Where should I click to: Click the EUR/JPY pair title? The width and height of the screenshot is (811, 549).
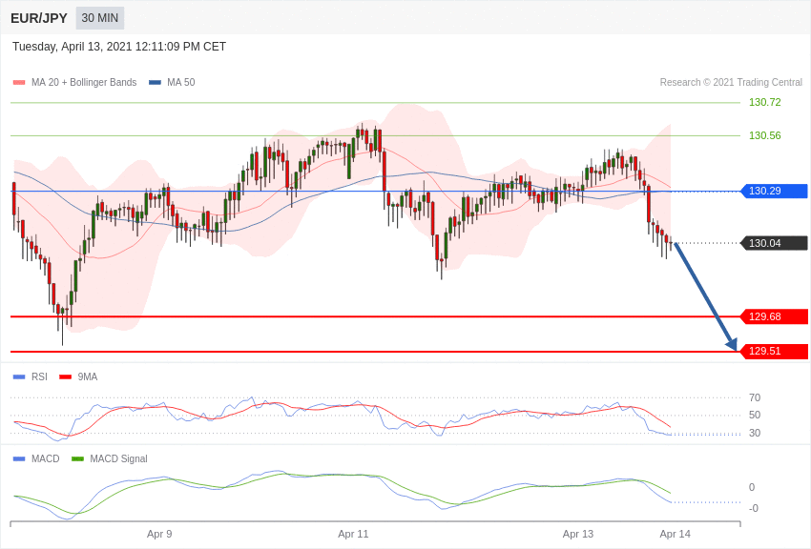click(x=39, y=18)
